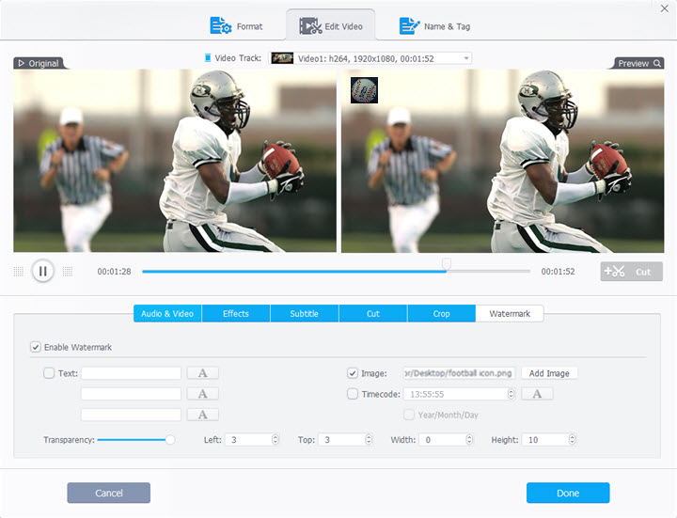Click the Cancel button
The height and width of the screenshot is (518, 677).
[109, 493]
